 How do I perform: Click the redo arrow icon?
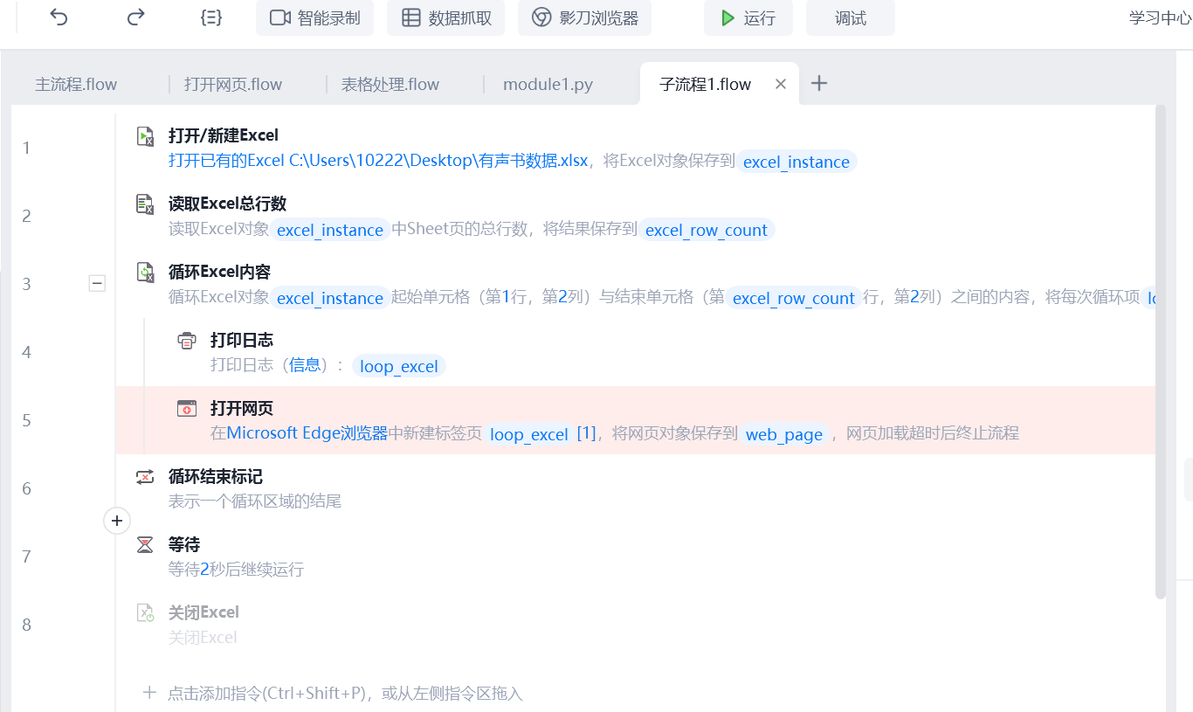pyautogui.click(x=135, y=17)
